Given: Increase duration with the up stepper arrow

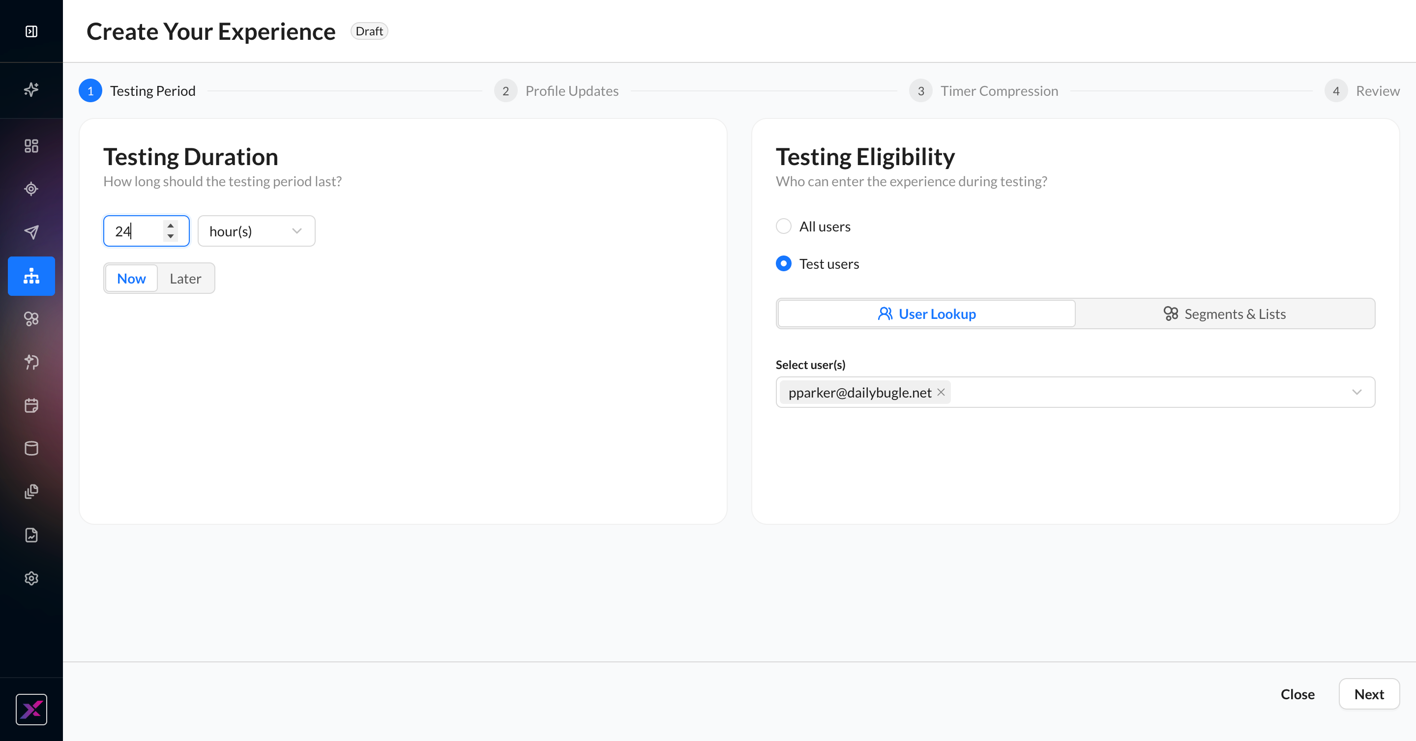Looking at the screenshot, I should (171, 225).
